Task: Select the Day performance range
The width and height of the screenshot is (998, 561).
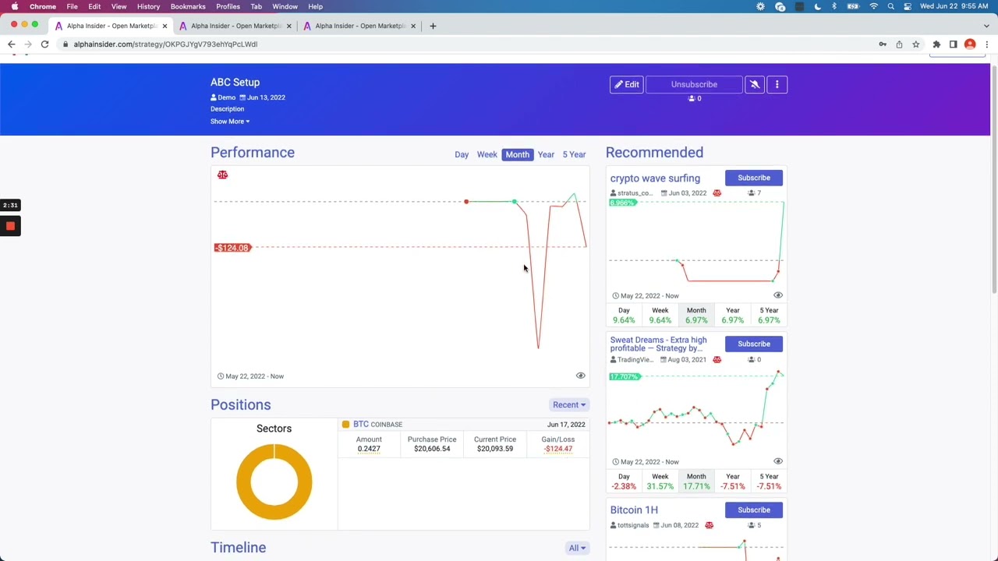Action: click(x=462, y=154)
